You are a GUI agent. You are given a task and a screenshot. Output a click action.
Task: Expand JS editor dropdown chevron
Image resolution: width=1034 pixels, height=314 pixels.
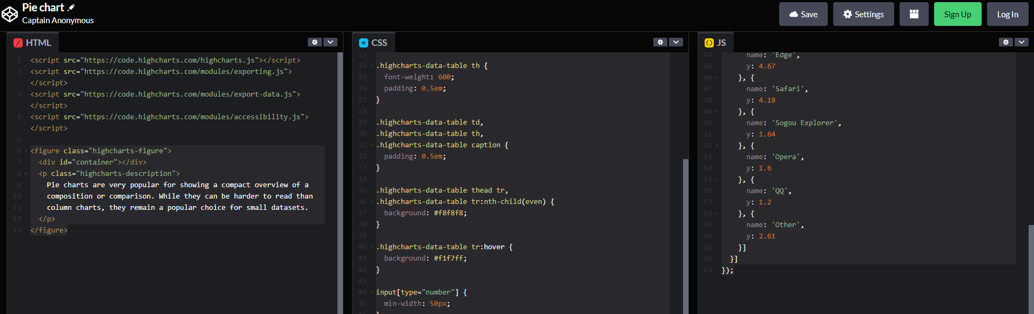click(1021, 42)
